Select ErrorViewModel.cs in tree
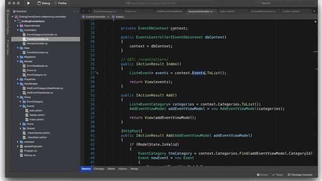This screenshot has width=322, height=181. tap(37, 66)
